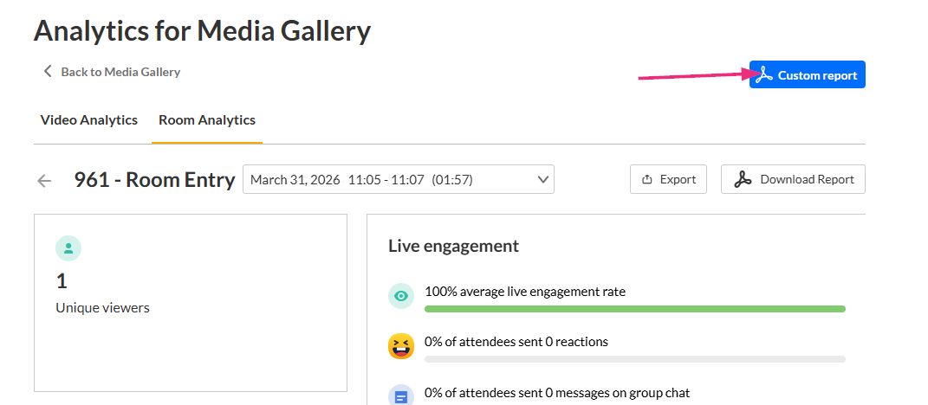Click the engagement rate eye icon

[x=401, y=296]
